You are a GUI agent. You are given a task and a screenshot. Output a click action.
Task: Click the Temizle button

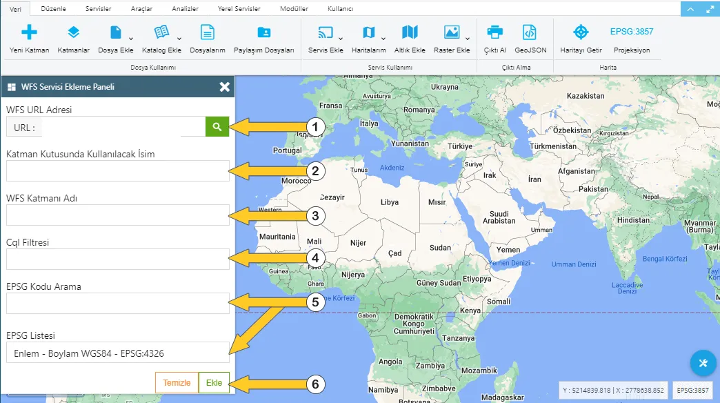pos(177,382)
